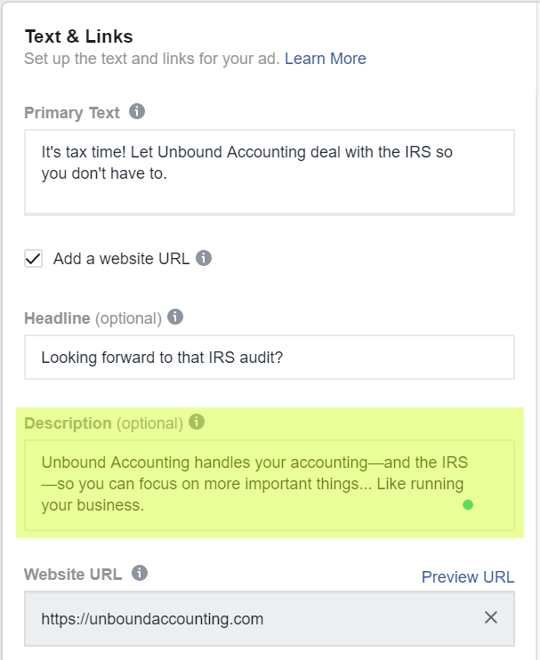Clear the Website URL with the X icon

click(491, 617)
